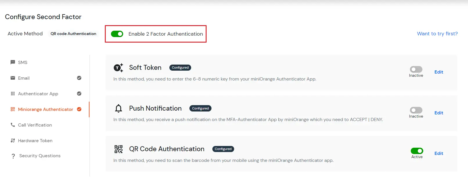Screen dimensions: 468x192
Task: Click the QR Code Authentication title
Action: [167, 149]
